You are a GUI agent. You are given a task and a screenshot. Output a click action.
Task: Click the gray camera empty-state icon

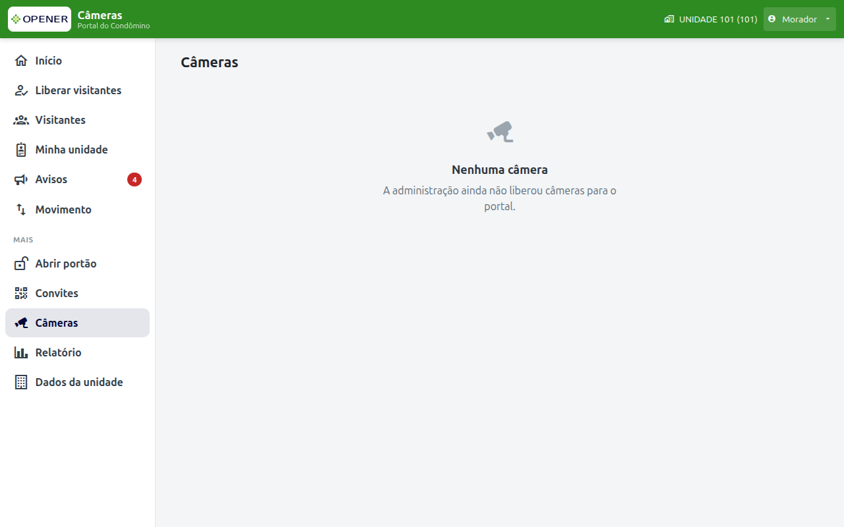(x=500, y=132)
